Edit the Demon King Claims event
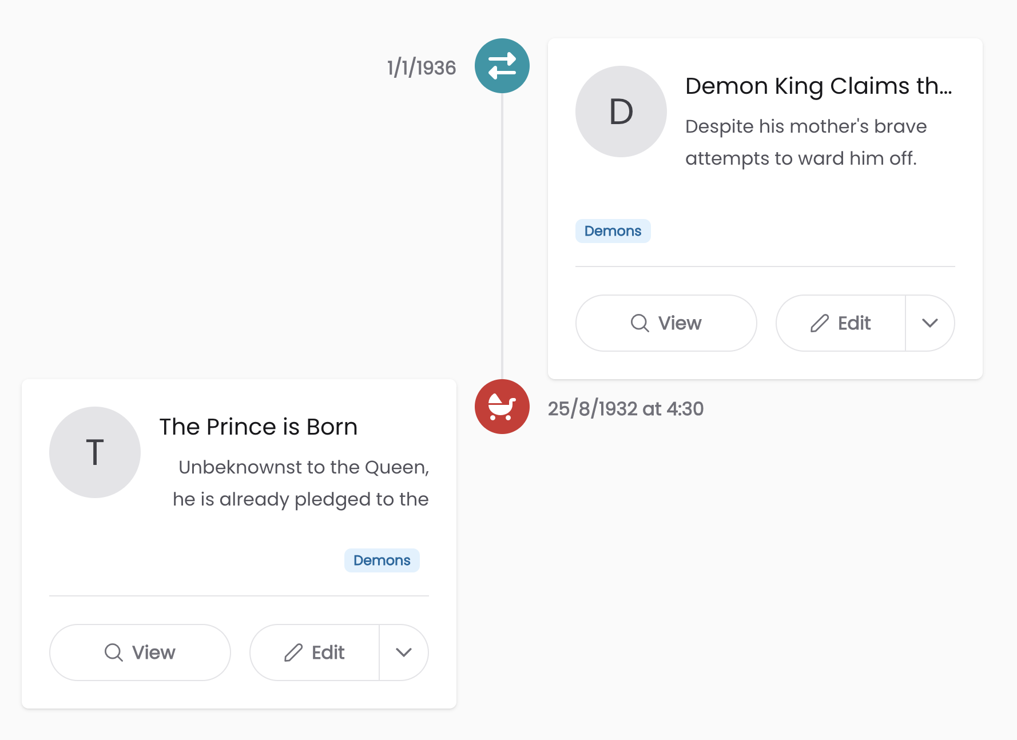 [841, 323]
